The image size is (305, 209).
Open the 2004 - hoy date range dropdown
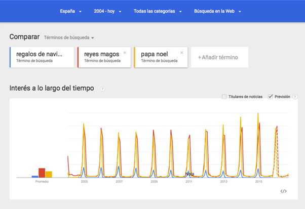point(107,11)
